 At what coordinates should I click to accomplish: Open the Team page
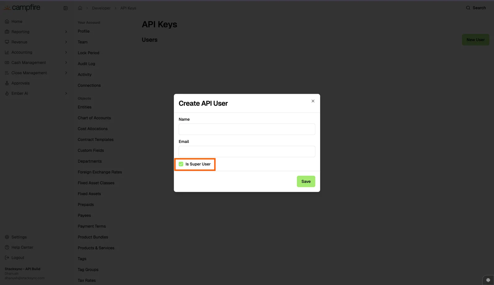[83, 42]
